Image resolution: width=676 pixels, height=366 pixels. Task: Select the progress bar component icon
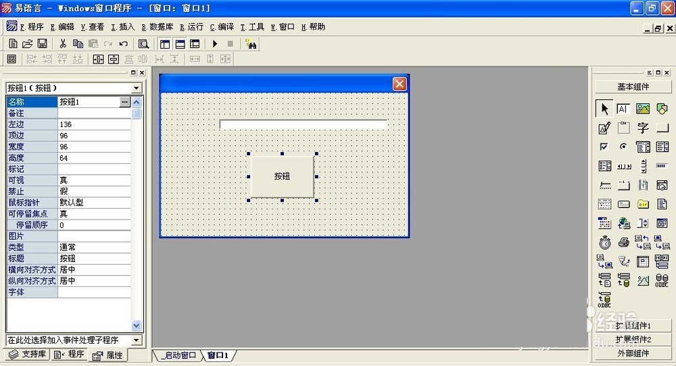pyautogui.click(x=662, y=165)
